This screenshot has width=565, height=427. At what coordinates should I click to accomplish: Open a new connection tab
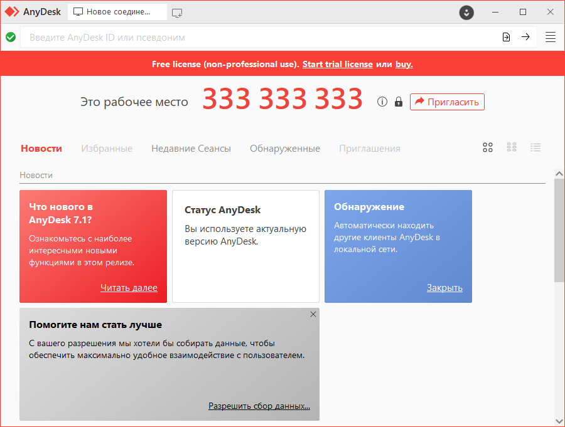point(177,11)
